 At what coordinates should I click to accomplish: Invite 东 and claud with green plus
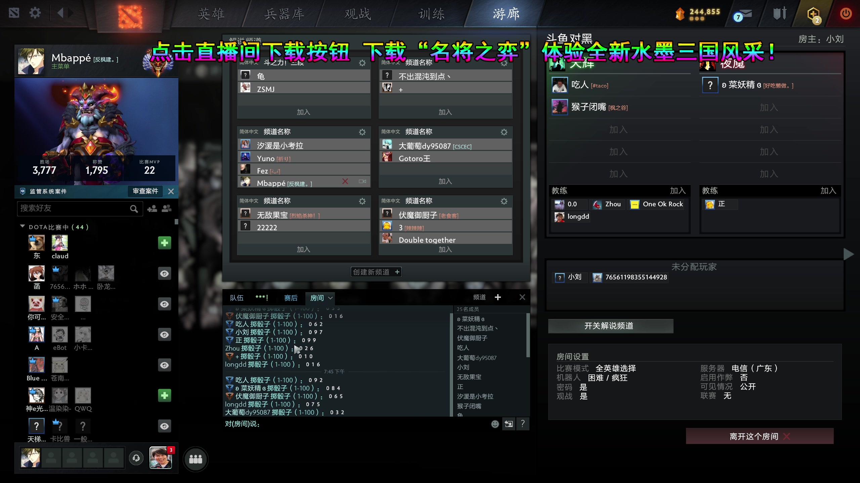point(165,243)
